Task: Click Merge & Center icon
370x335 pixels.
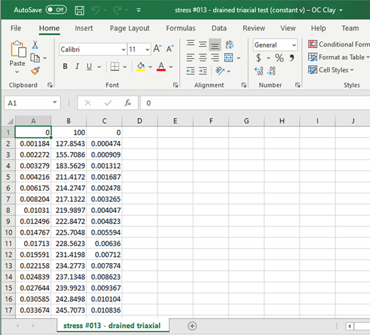Action: 228,58
